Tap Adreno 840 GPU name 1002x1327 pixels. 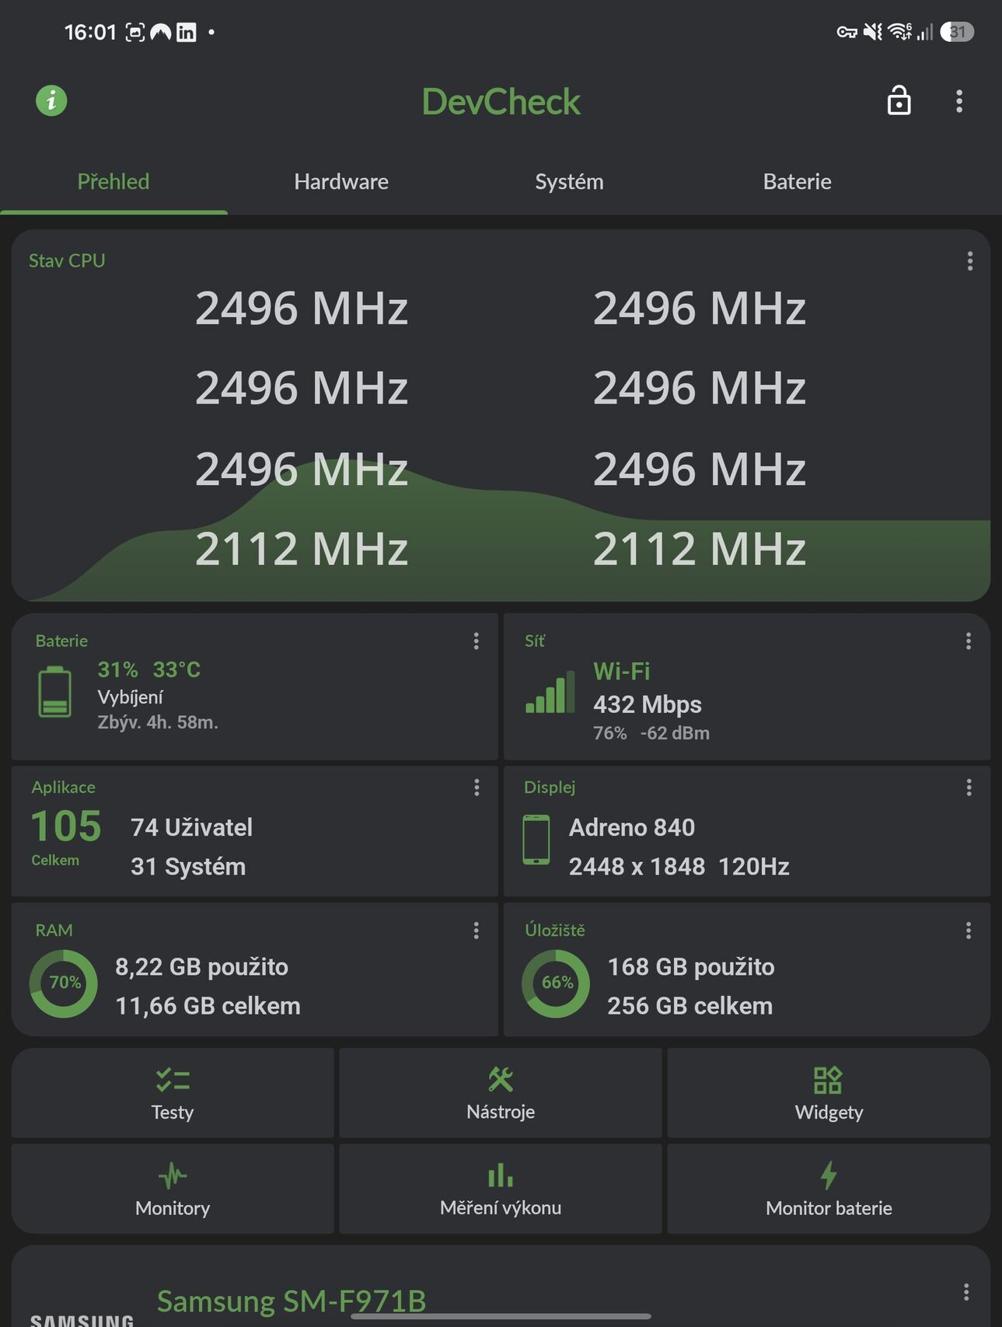pyautogui.click(x=632, y=827)
